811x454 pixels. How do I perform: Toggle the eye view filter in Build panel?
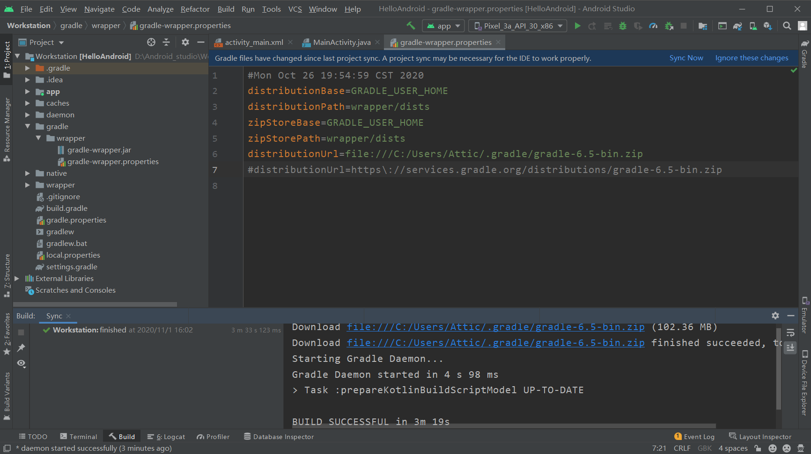click(21, 363)
